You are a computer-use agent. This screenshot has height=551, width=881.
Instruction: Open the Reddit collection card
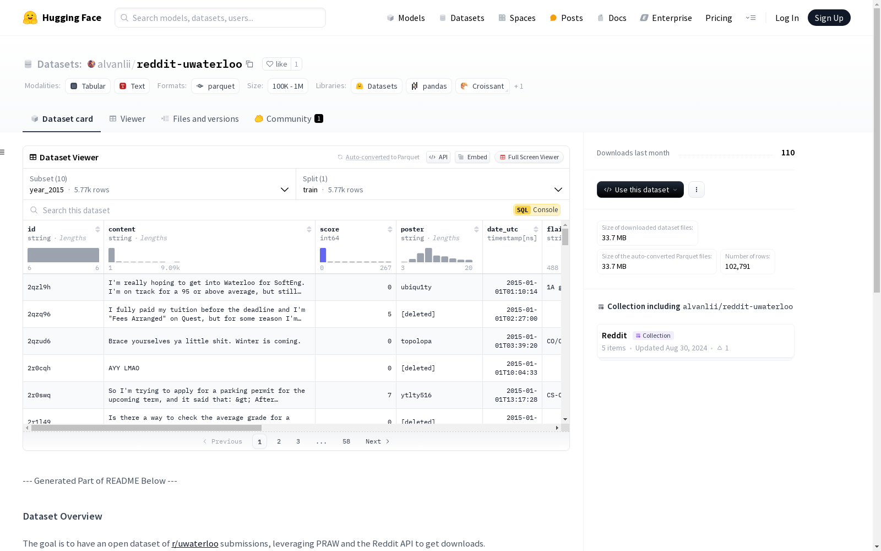[695, 341]
